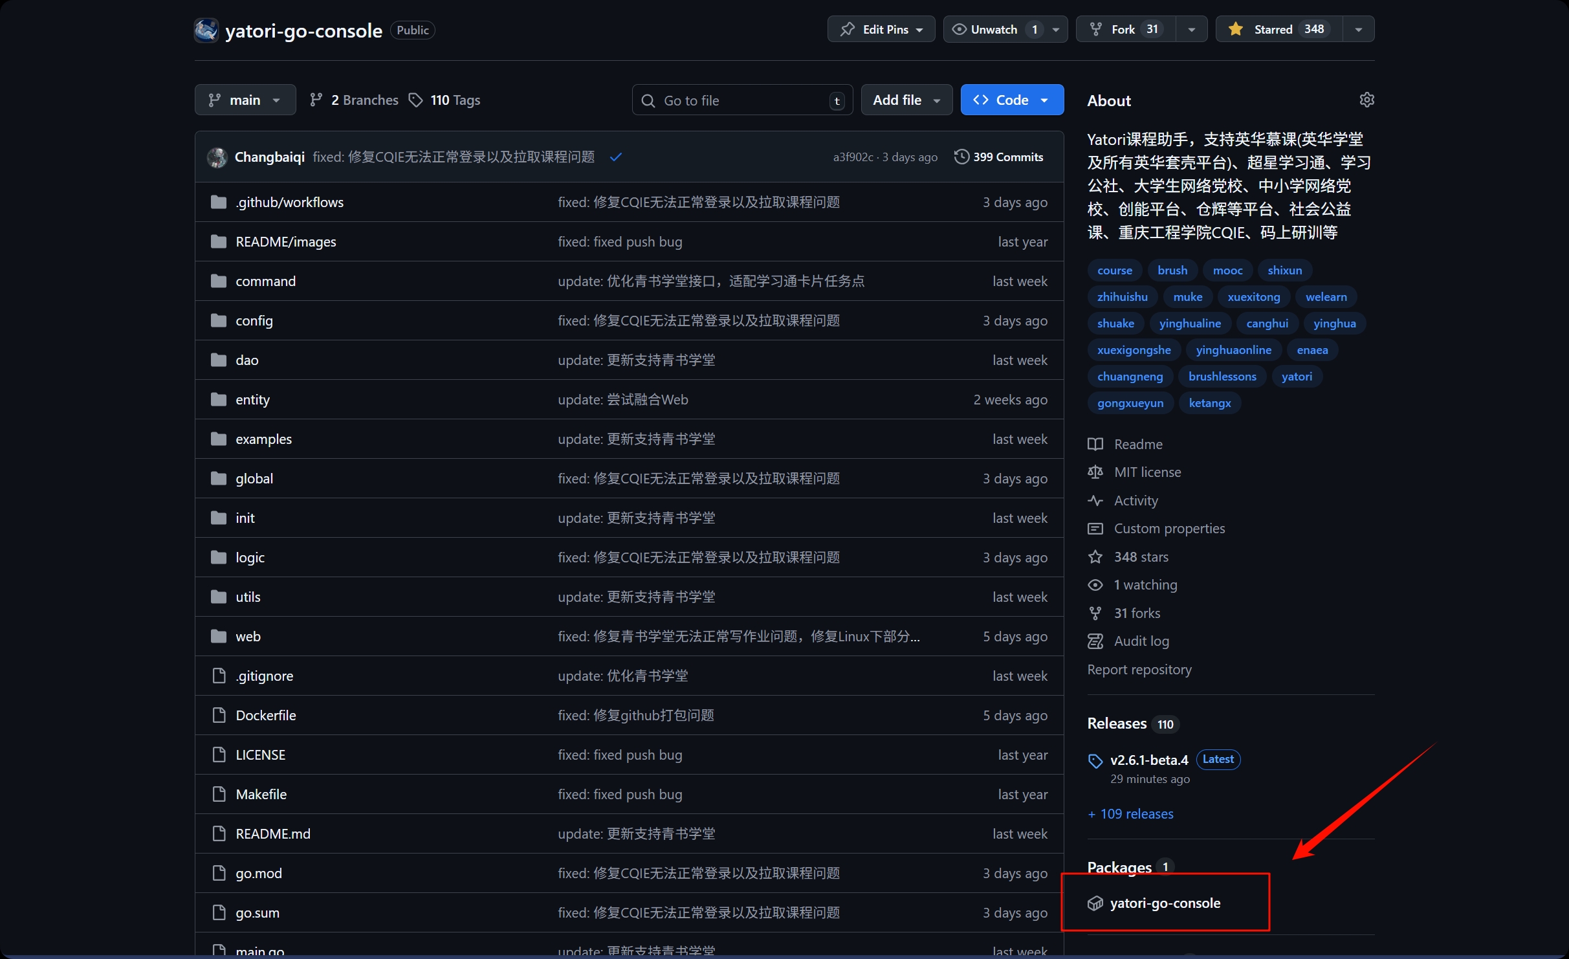Click the commit history clock icon

click(961, 157)
